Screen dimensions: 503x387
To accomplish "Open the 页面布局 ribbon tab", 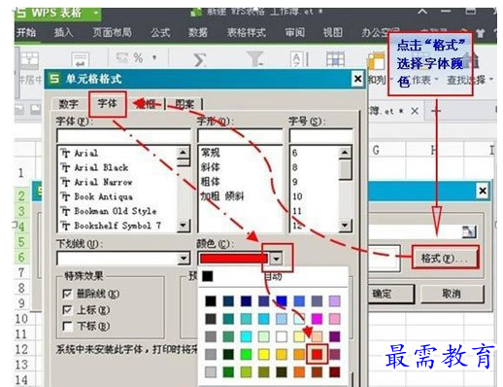I will tap(112, 32).
